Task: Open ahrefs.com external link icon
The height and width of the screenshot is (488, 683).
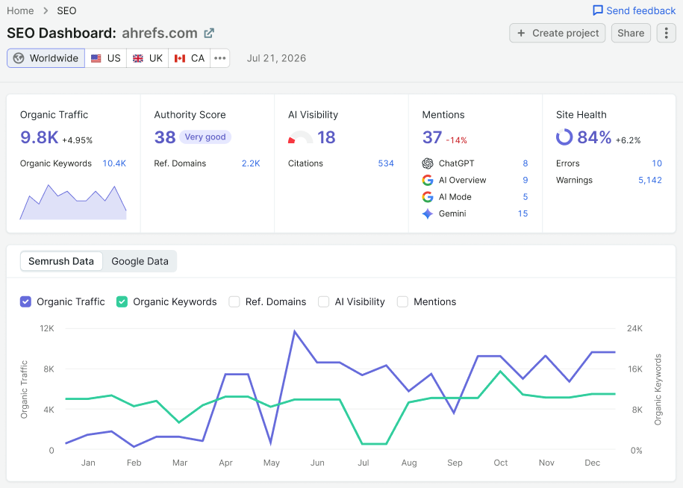Action: point(209,33)
